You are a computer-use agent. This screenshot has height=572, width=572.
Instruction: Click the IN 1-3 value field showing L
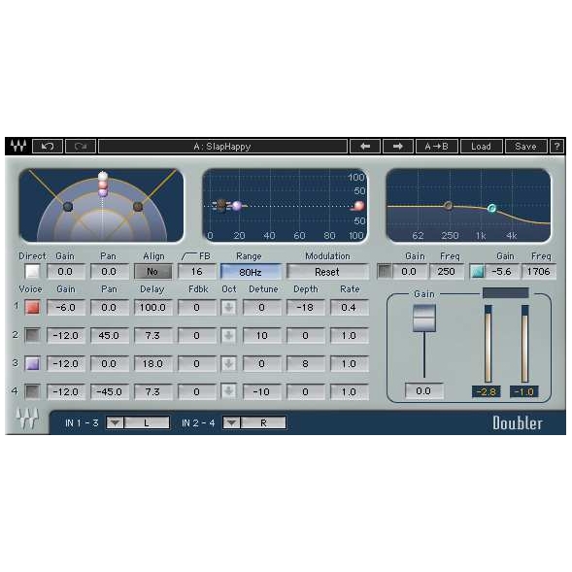tap(147, 422)
